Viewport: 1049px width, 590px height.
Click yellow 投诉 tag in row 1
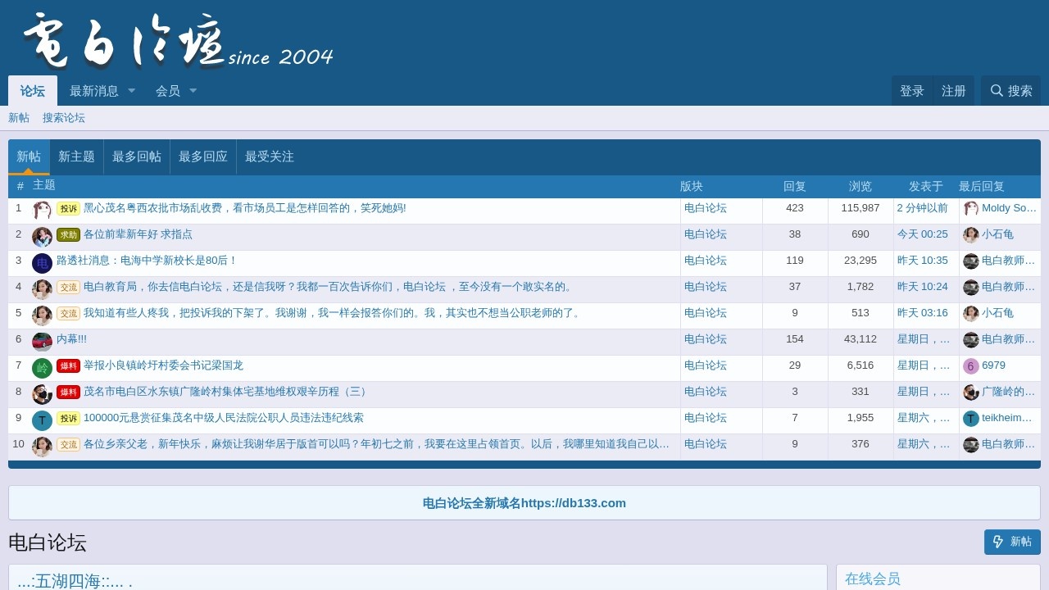(x=68, y=209)
